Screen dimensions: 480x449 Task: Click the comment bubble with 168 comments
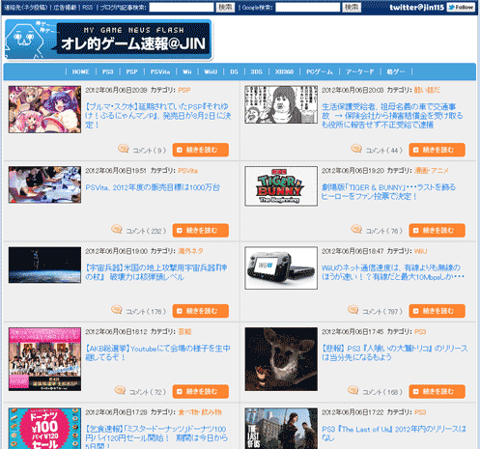click(x=353, y=390)
